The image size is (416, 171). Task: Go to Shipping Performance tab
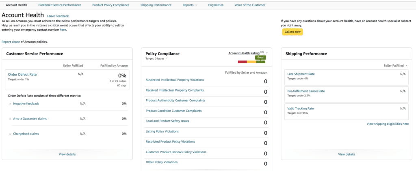pos(156,5)
